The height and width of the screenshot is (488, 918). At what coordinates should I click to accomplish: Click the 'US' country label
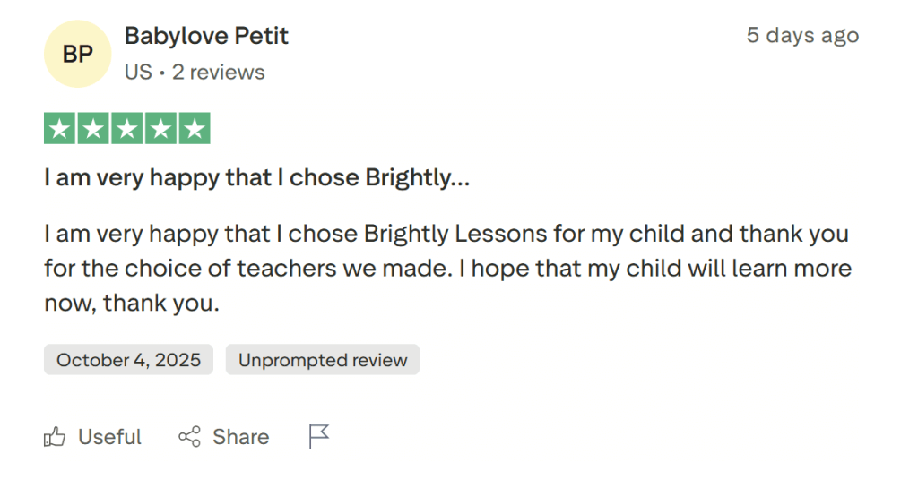point(138,72)
